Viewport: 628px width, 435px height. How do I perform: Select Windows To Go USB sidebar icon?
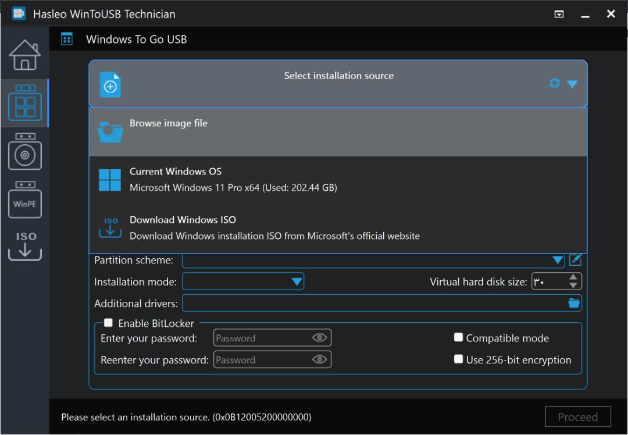pos(25,102)
